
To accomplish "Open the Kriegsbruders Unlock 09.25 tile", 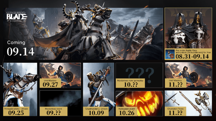I will coord(20,89).
